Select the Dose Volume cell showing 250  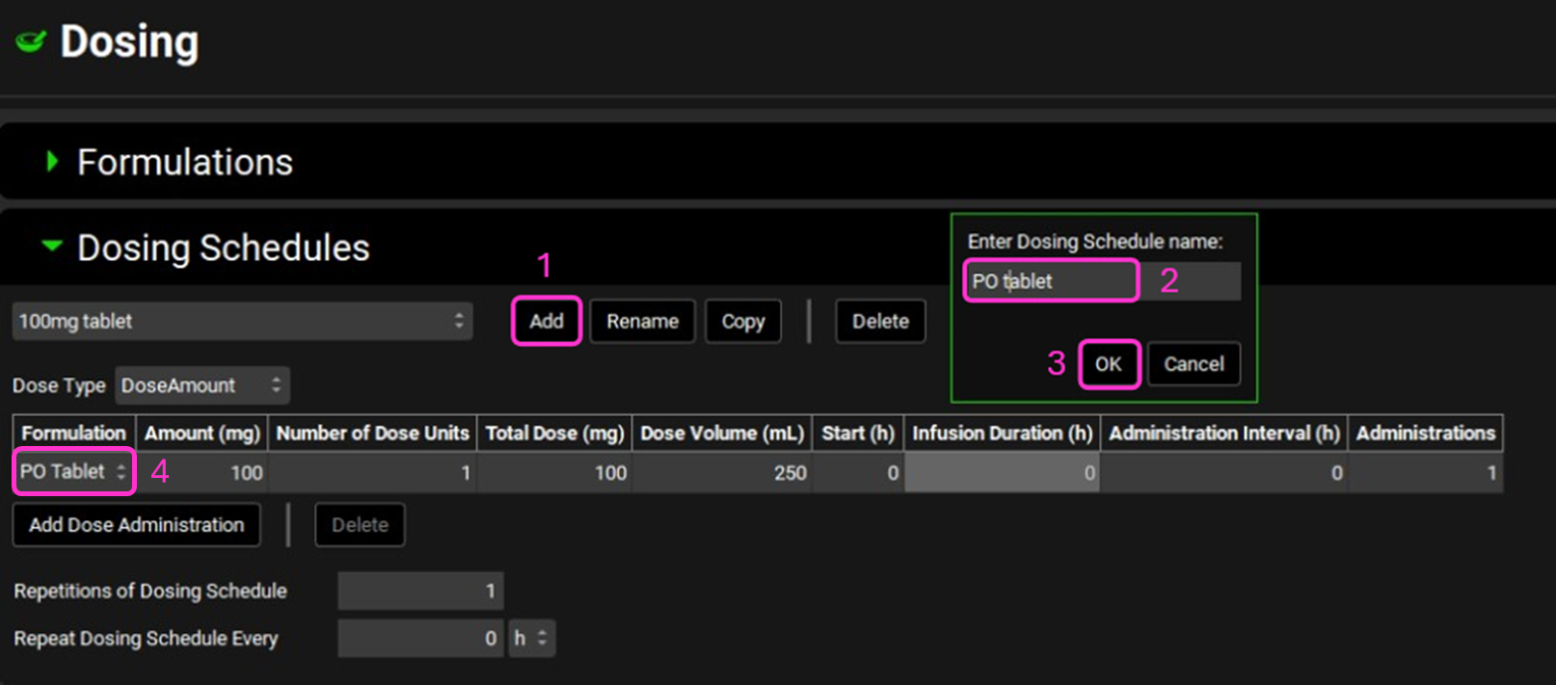(722, 473)
